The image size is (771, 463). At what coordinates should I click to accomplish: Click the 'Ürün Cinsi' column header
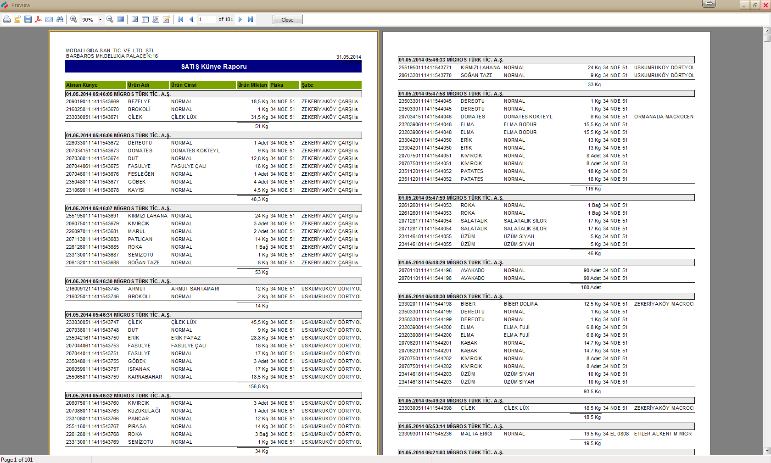click(203, 85)
